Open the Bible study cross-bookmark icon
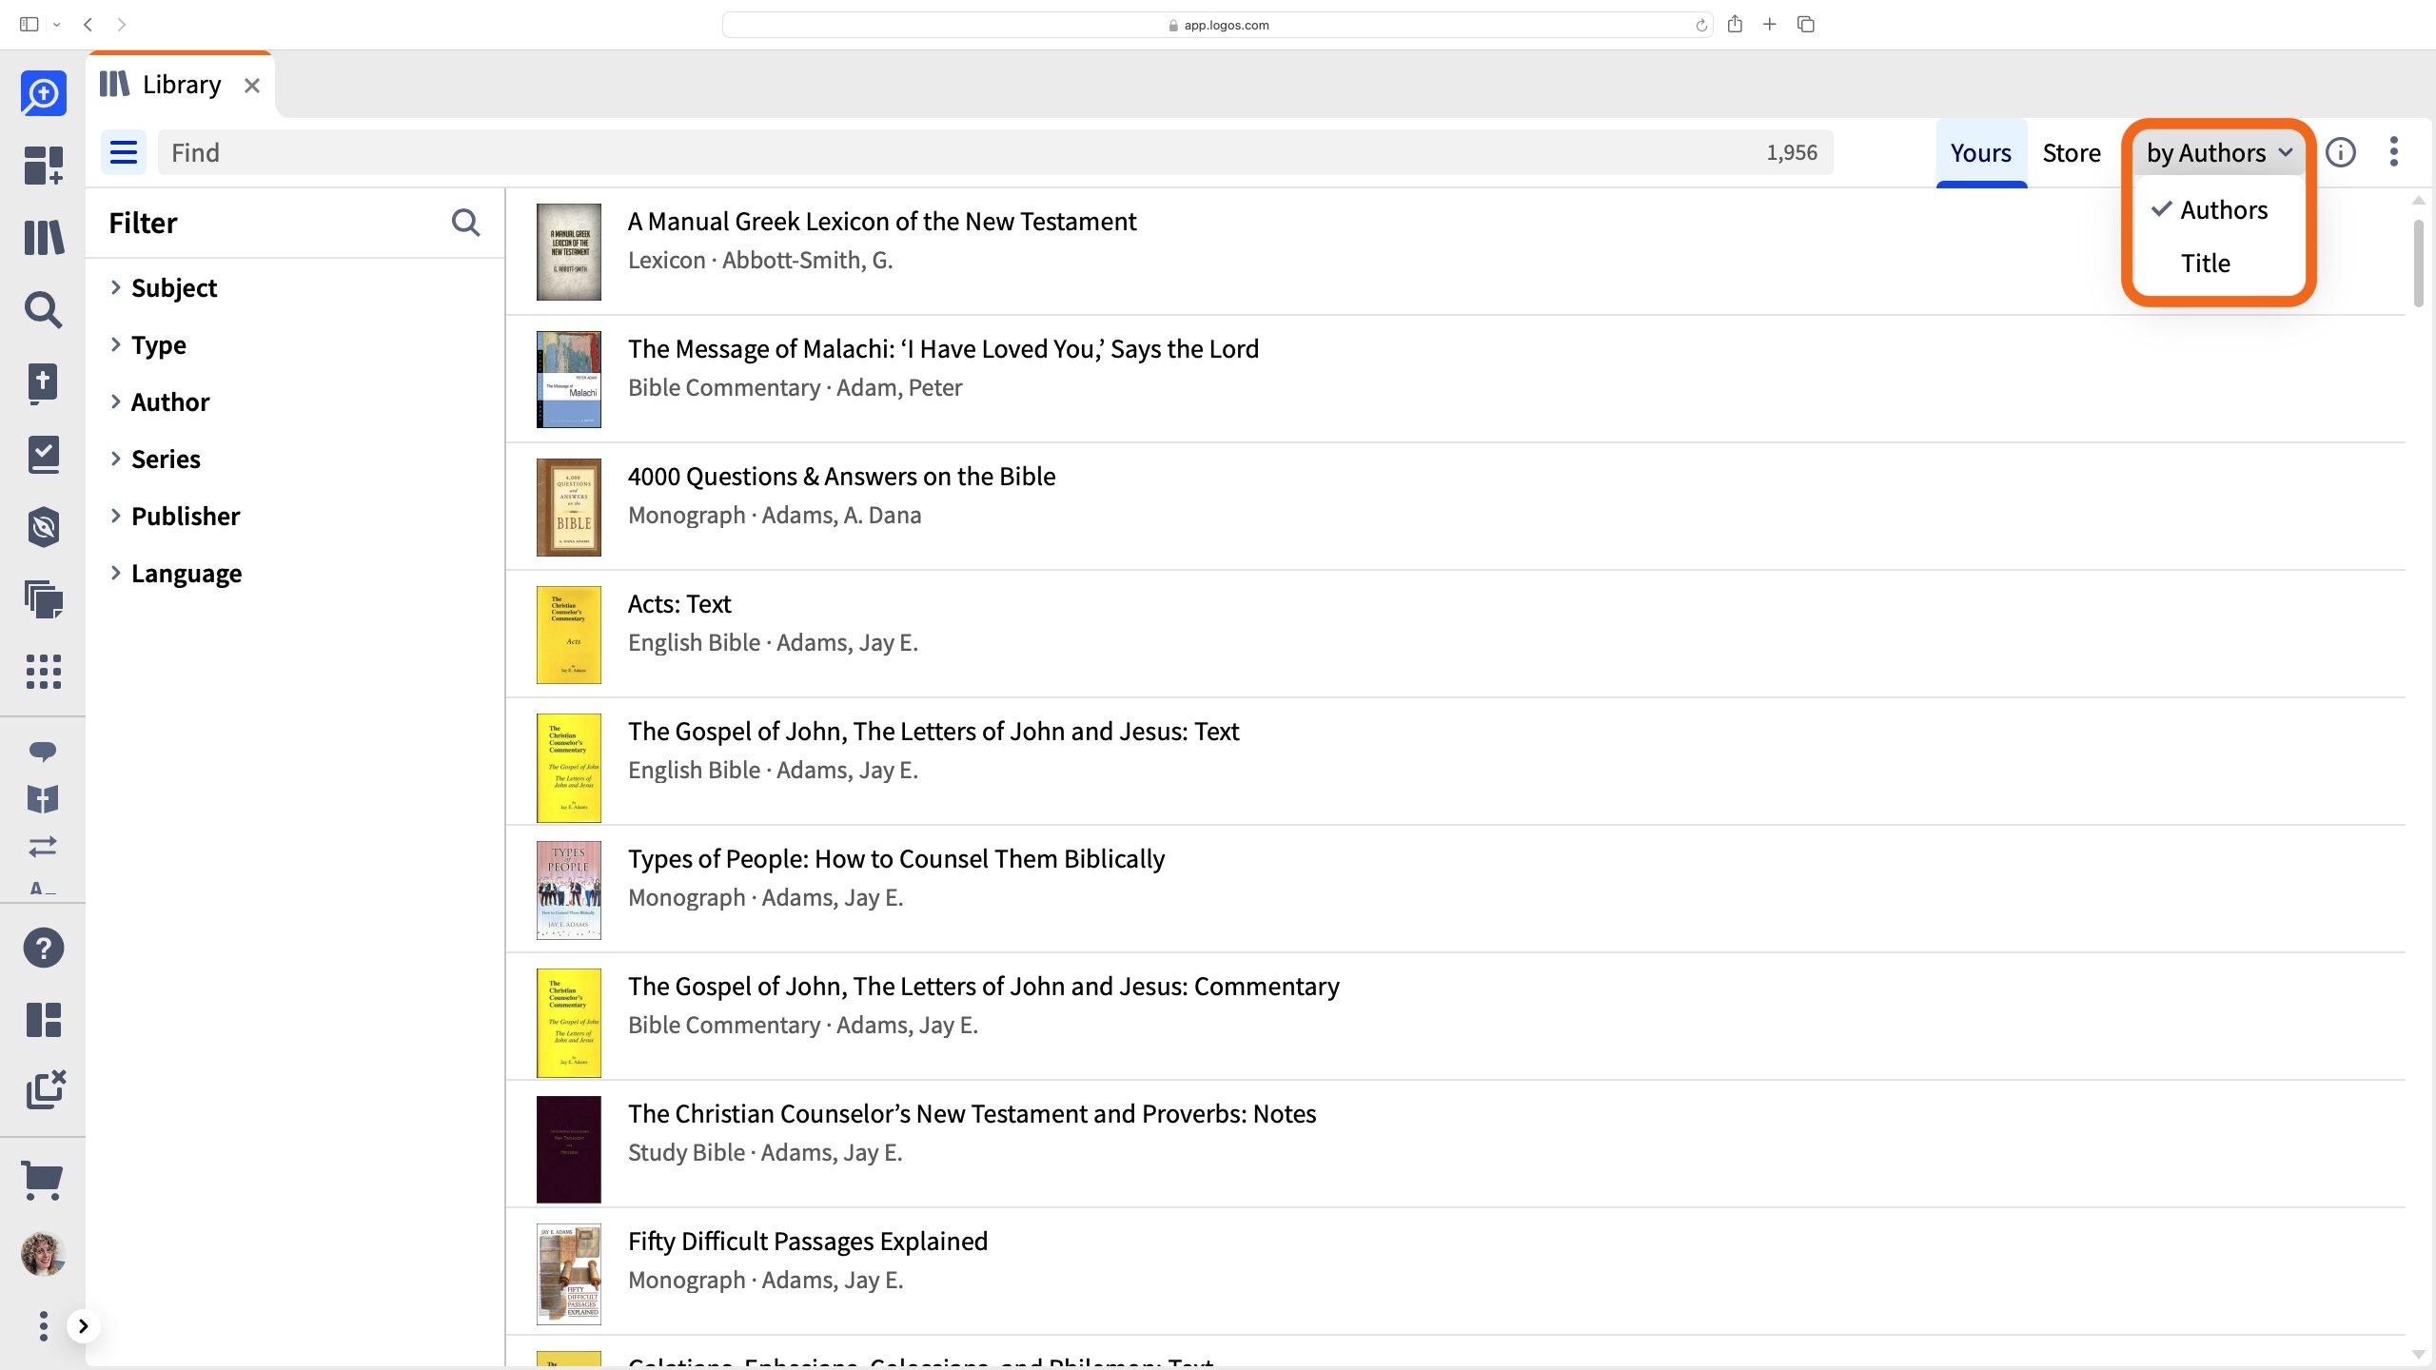 click(x=44, y=382)
